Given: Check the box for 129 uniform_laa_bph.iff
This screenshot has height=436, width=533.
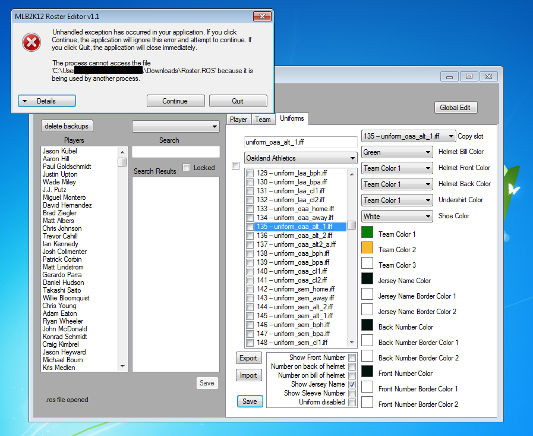Looking at the screenshot, I should [x=250, y=173].
